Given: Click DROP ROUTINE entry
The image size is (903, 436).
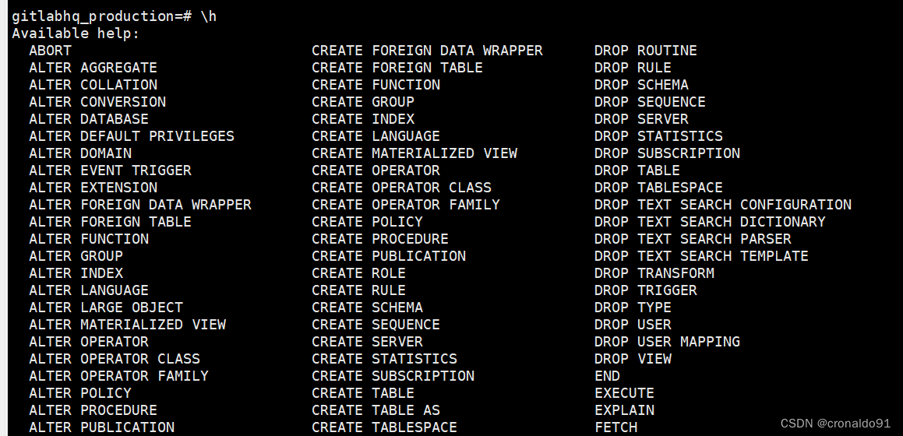Looking at the screenshot, I should pos(646,51).
